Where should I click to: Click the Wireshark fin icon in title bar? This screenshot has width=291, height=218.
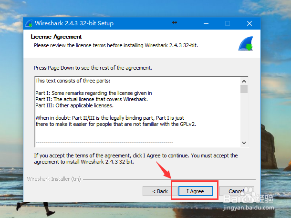click(29, 23)
